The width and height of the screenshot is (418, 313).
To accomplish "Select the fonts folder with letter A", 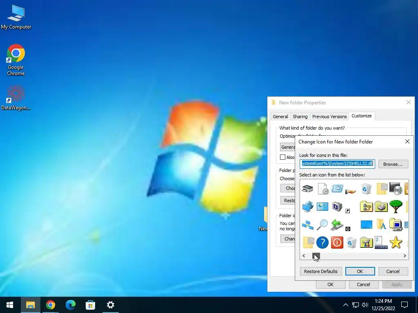I will 381,225.
